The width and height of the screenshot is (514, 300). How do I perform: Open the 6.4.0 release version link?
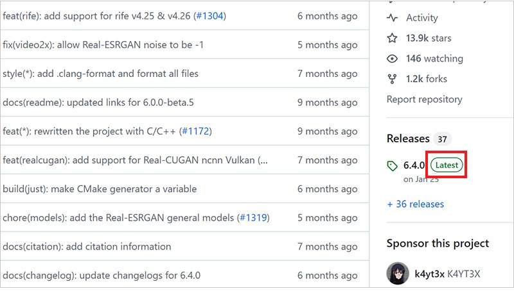coord(414,165)
